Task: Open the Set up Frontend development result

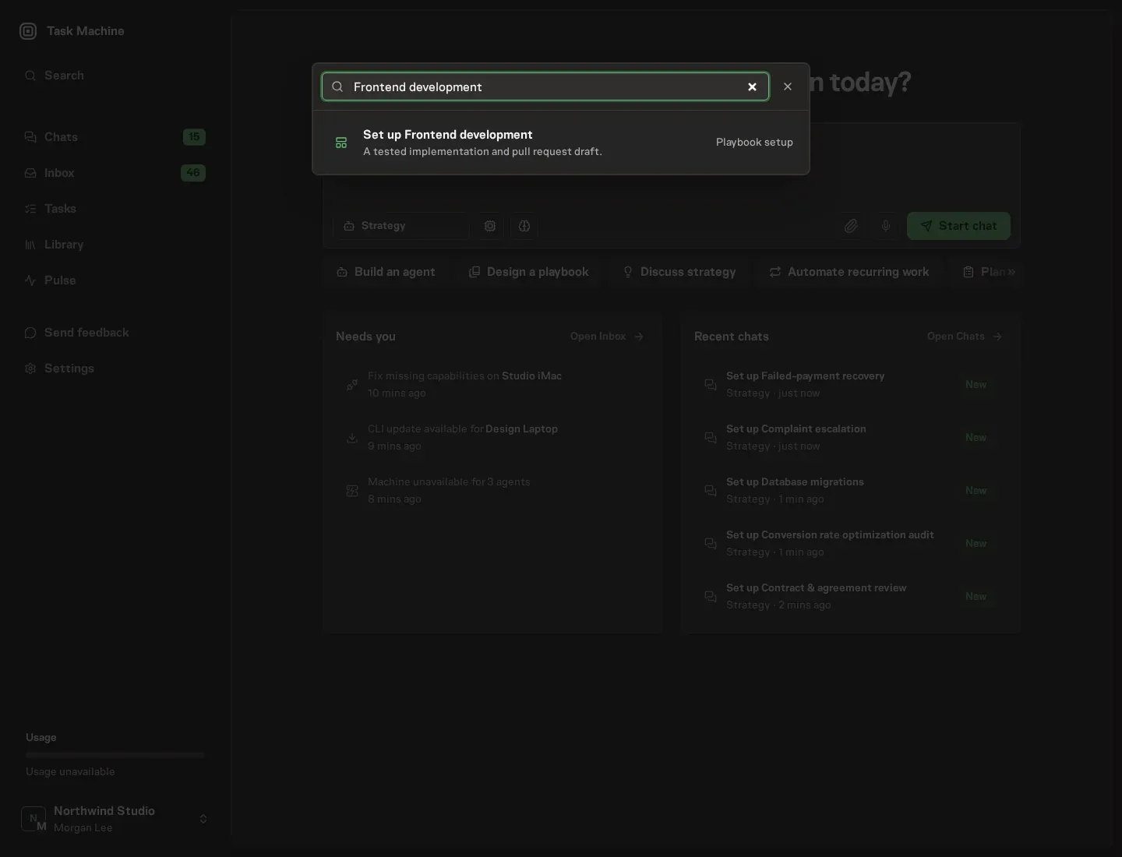Action: [561, 143]
